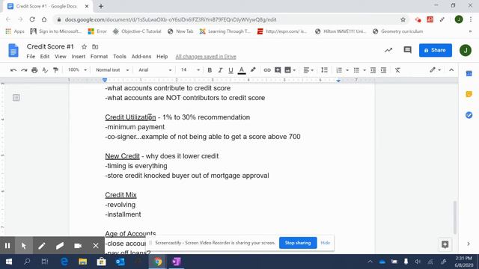
Task: Open the Insert menu
Action: pyautogui.click(x=79, y=57)
